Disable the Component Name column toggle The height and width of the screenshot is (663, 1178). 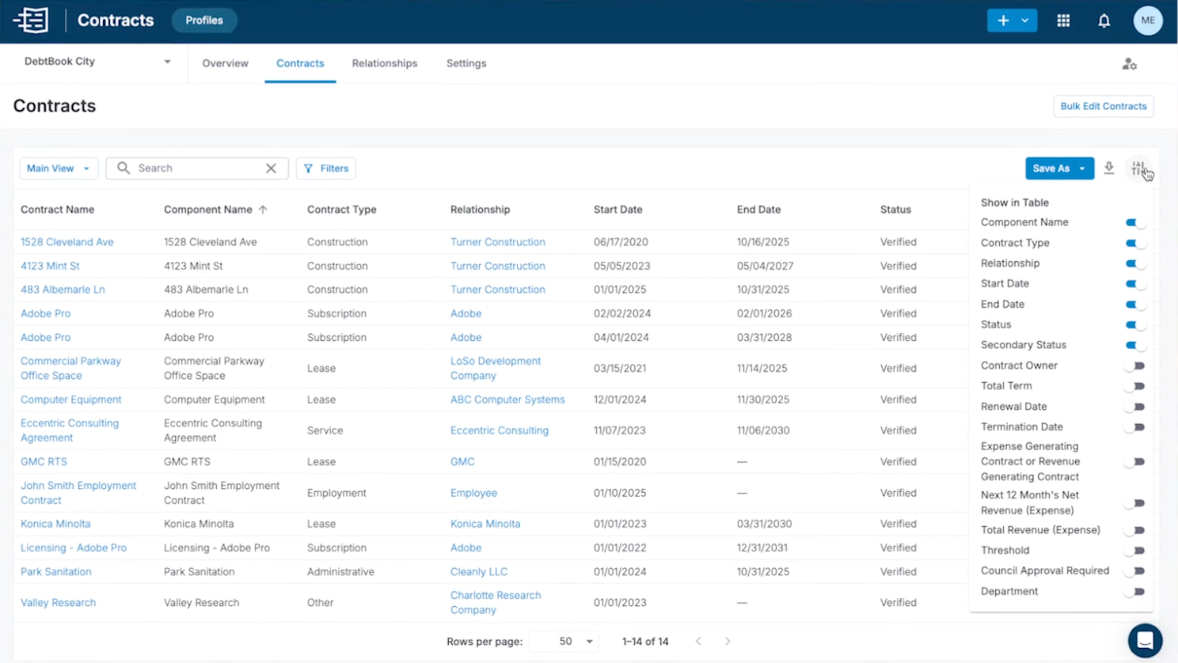click(x=1135, y=222)
